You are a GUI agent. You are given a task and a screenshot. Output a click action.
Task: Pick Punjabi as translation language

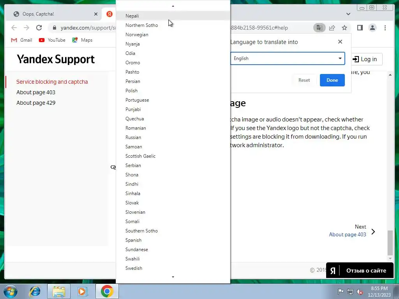[x=173, y=109]
